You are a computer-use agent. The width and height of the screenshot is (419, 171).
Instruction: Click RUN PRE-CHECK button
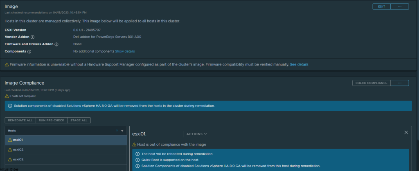click(51, 121)
